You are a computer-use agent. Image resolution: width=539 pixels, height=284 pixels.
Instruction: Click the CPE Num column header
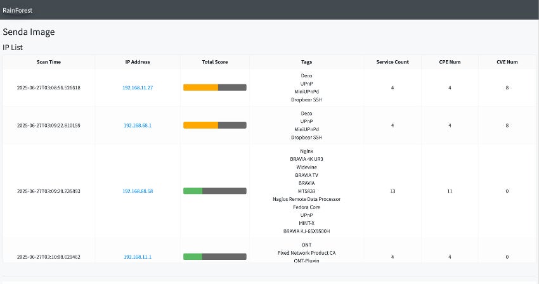pyautogui.click(x=450, y=62)
